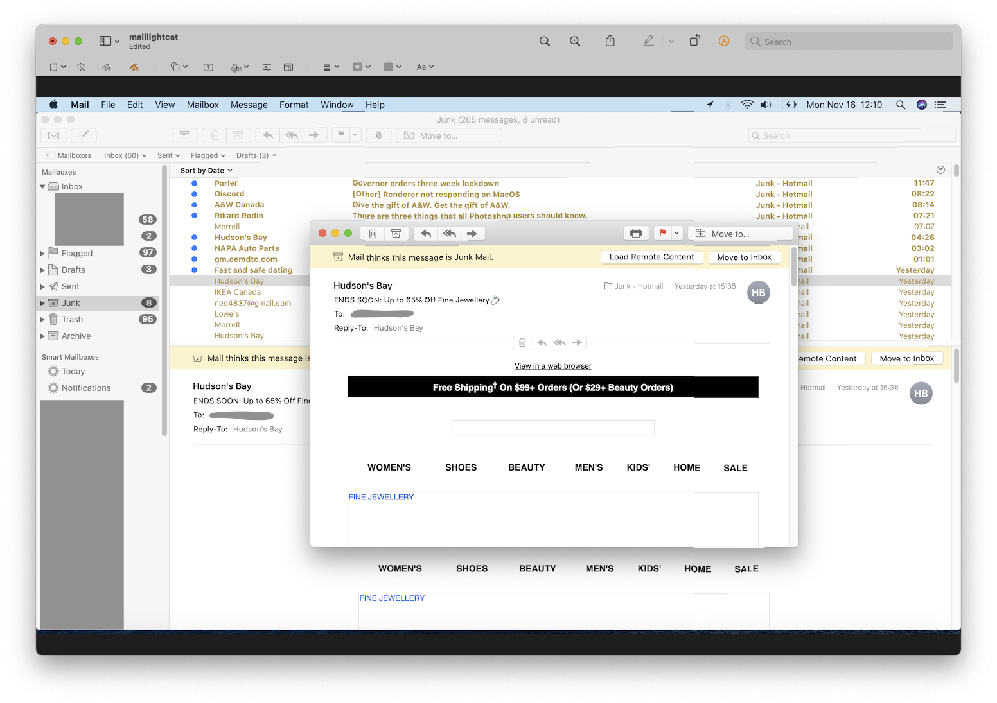
Task: Open the Aa Text Style menu
Action: (425, 67)
